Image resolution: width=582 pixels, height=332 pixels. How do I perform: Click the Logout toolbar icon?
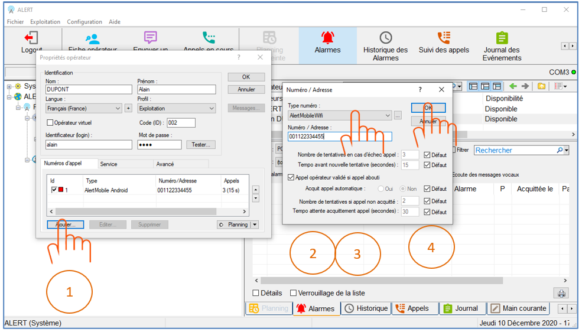(x=31, y=42)
